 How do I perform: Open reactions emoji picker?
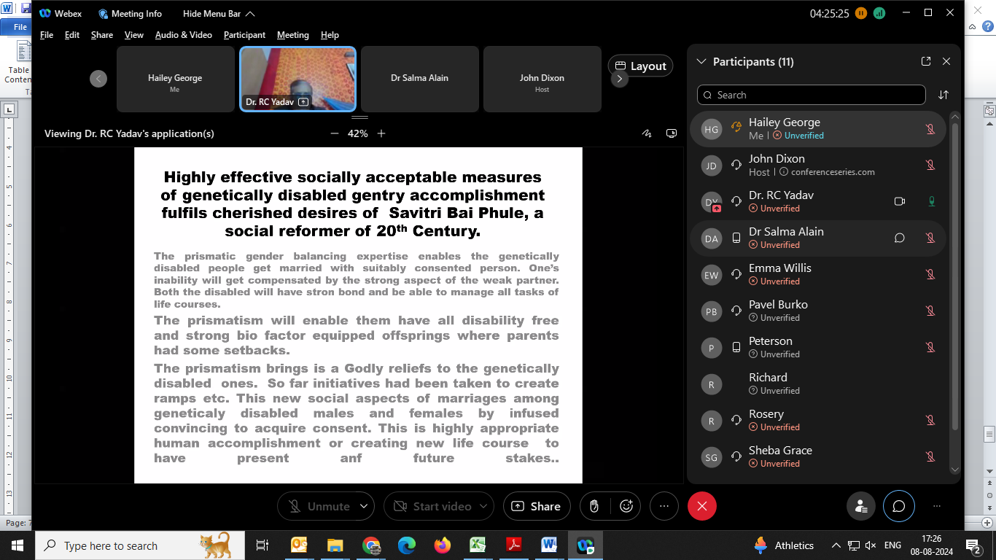click(626, 506)
